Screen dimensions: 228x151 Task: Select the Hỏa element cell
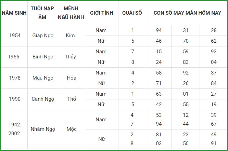tap(72, 78)
